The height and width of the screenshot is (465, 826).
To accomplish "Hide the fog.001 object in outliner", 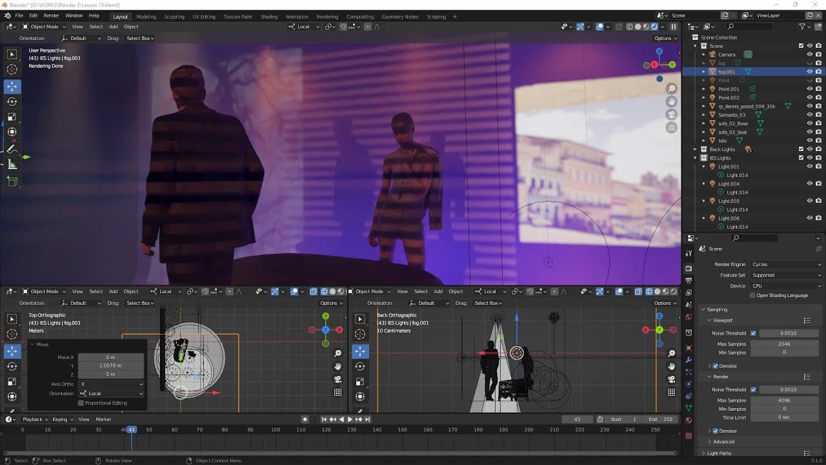I will 809,72.
